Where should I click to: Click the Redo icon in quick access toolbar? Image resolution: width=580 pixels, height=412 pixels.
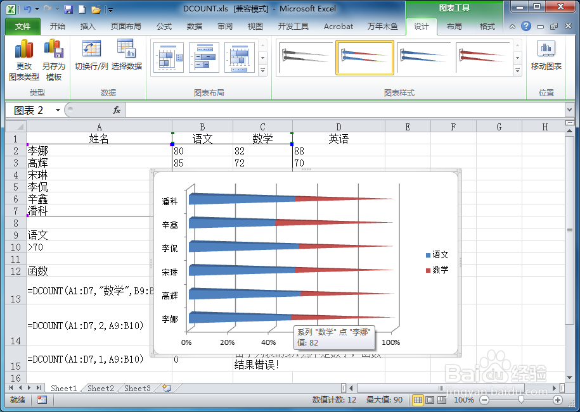click(48, 9)
